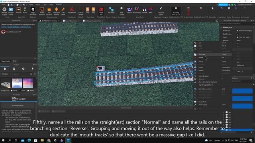Image resolution: width=255 pixels, height=143 pixels.
Task: Switch to the MODEL ribbon tab
Action: click(x=38, y=5)
